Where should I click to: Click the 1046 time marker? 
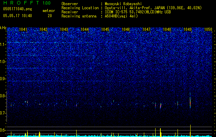[126, 29]
